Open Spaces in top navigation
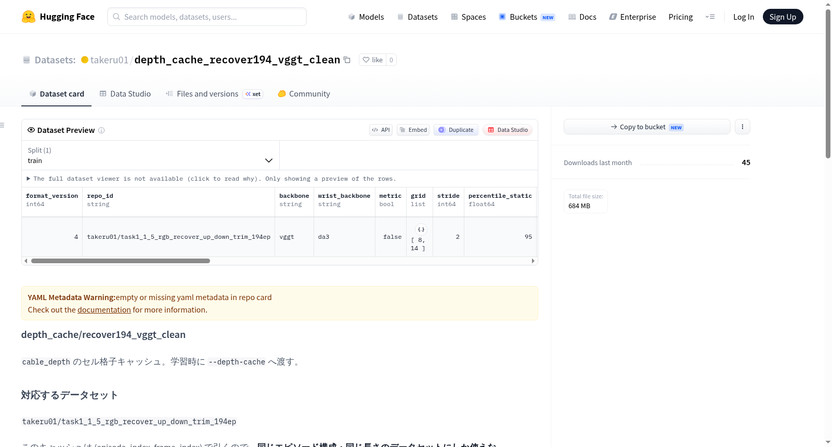Image resolution: width=832 pixels, height=447 pixels. click(x=468, y=17)
